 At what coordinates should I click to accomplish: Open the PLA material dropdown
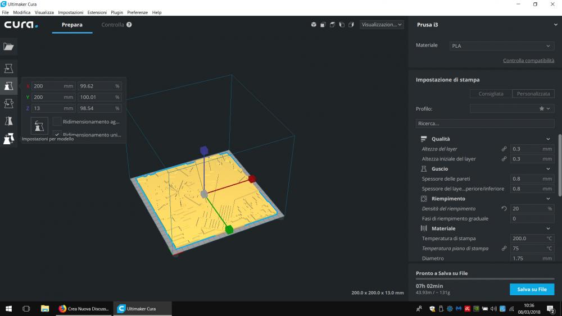(501, 46)
